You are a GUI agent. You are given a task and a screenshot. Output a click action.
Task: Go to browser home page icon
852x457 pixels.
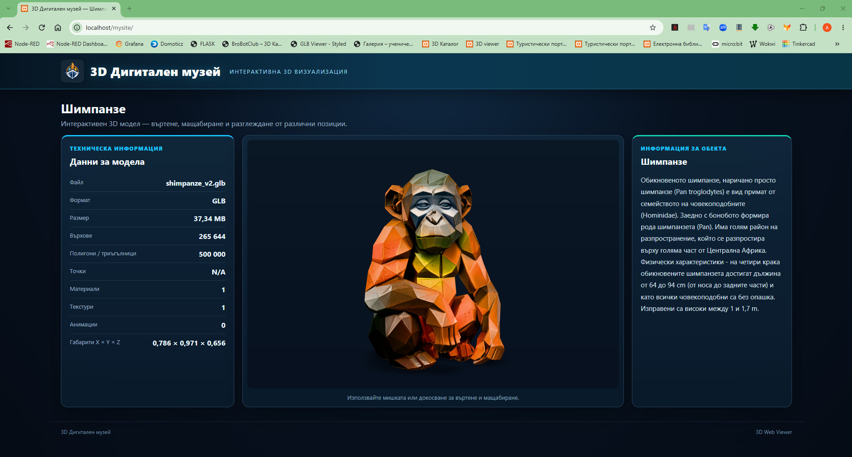tap(58, 28)
